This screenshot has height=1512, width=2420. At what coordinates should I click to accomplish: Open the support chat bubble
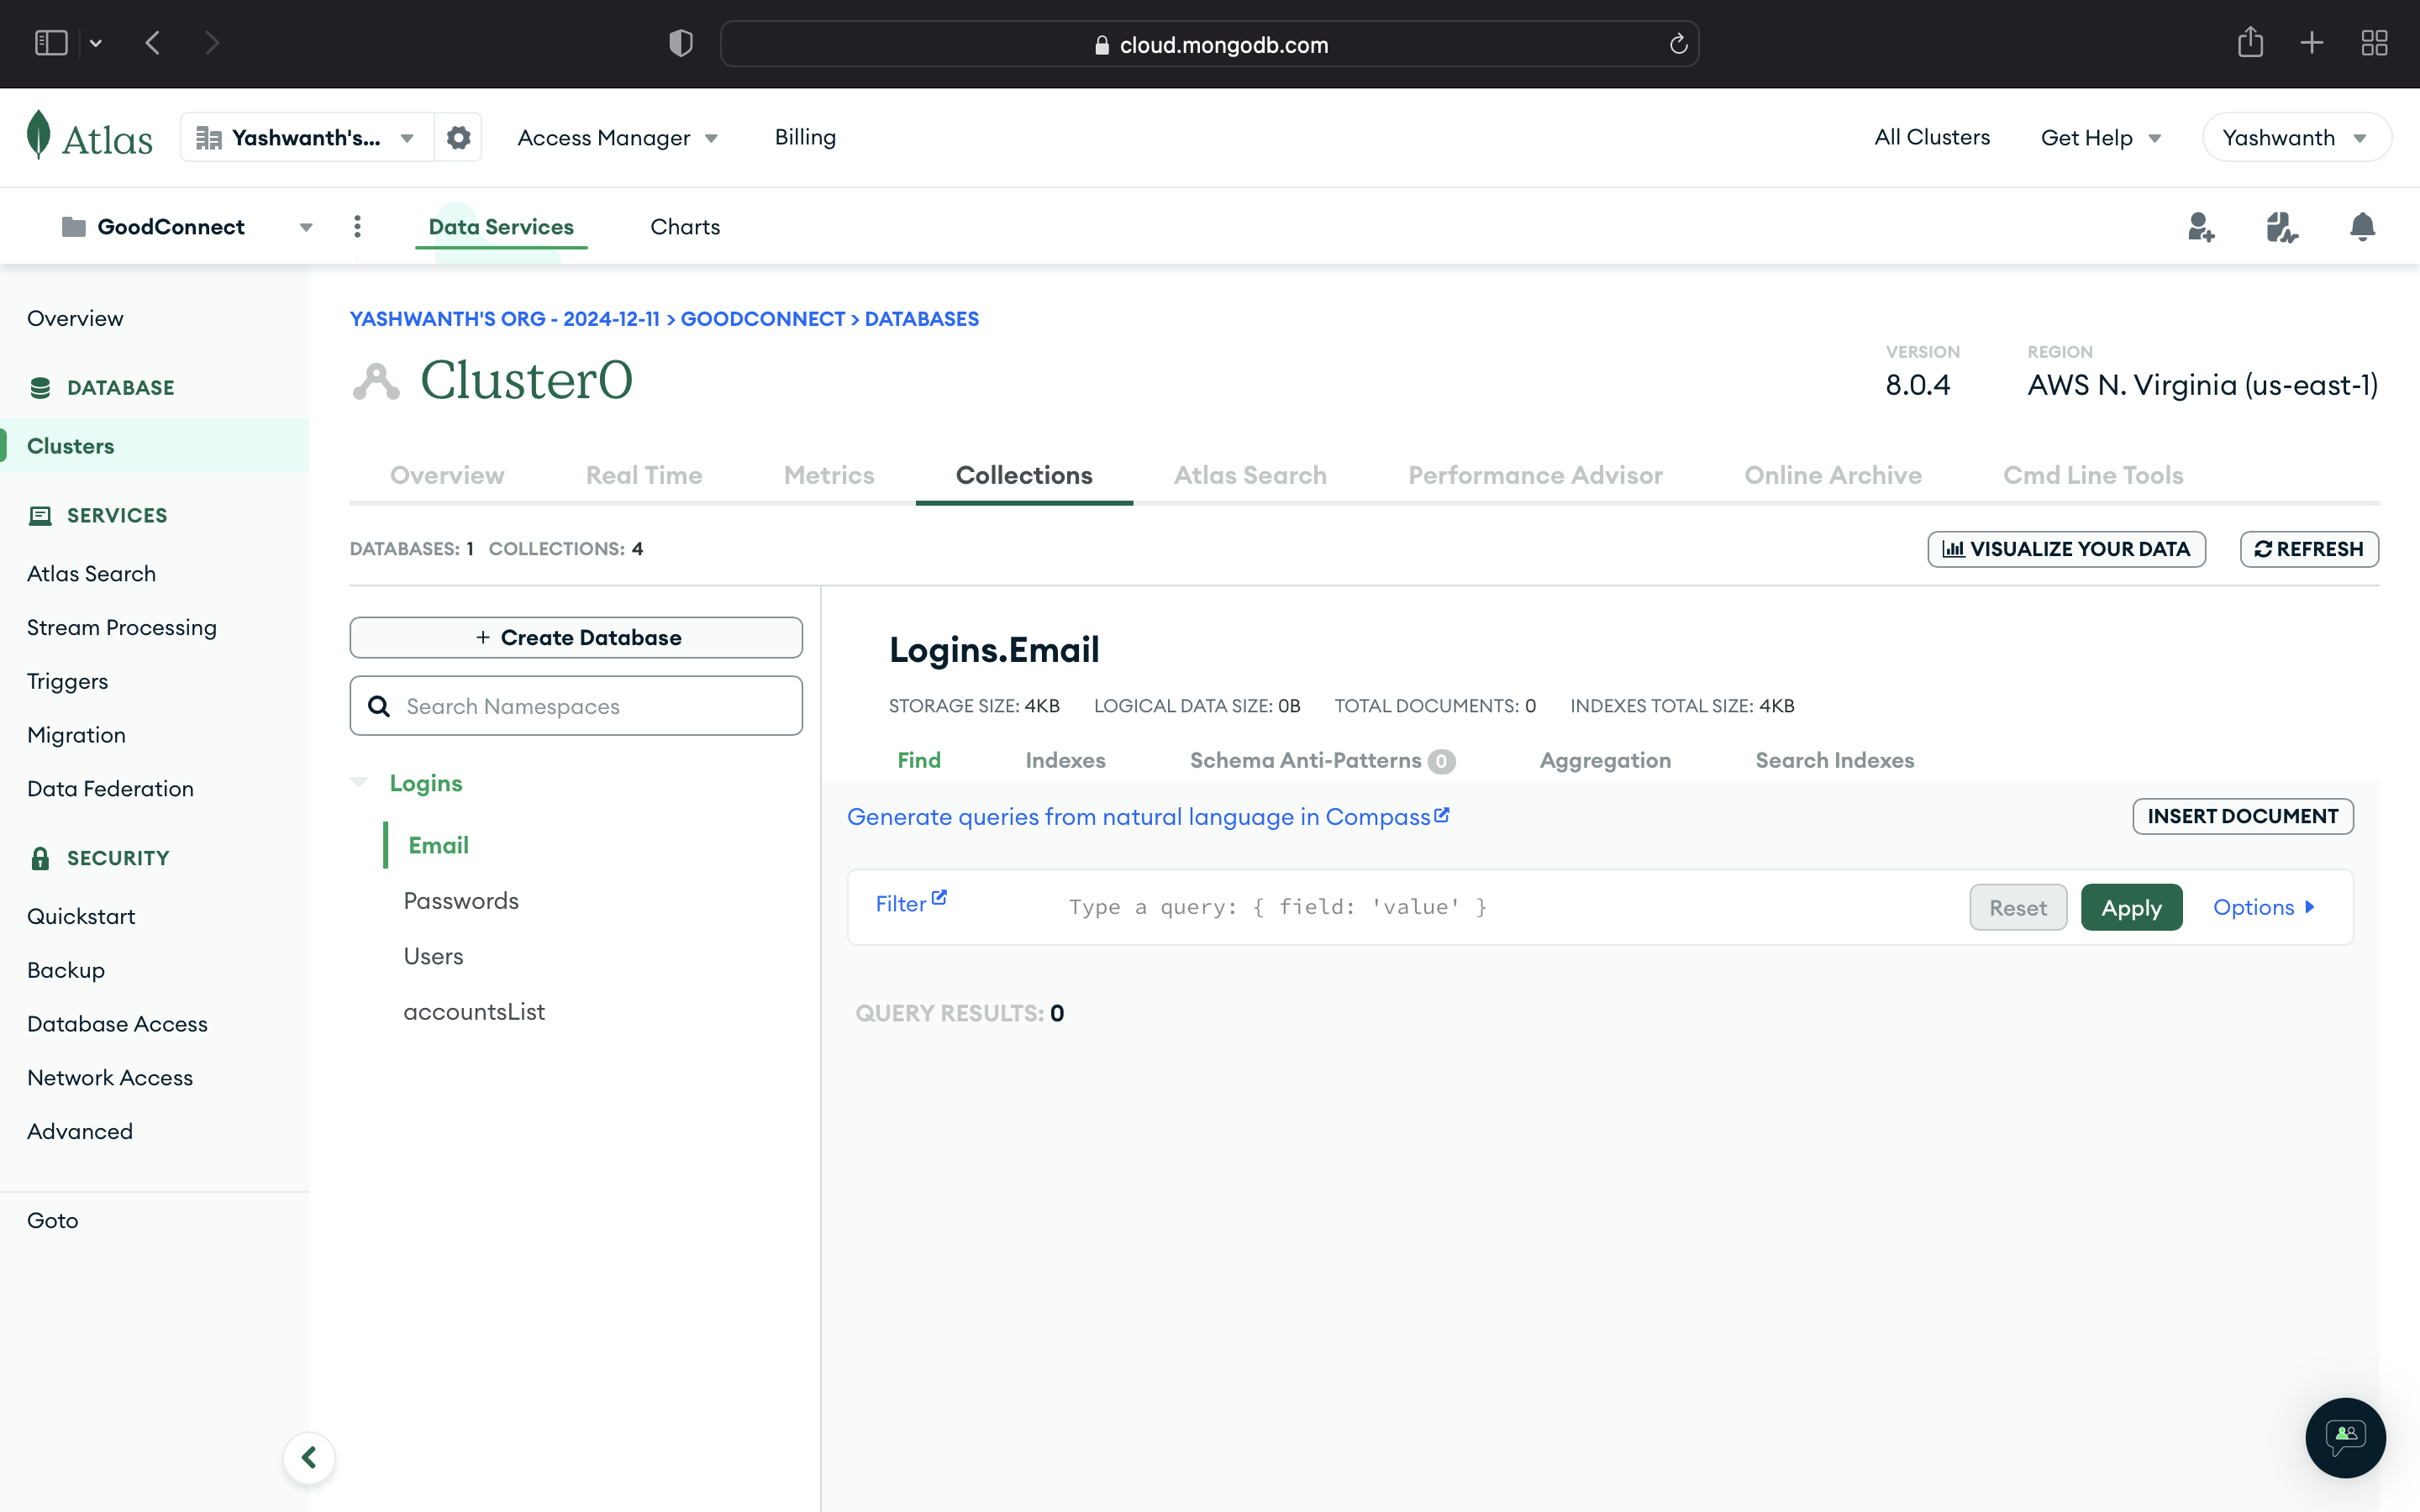point(2344,1437)
